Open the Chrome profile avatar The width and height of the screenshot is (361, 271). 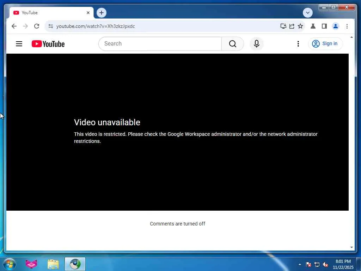point(336,26)
